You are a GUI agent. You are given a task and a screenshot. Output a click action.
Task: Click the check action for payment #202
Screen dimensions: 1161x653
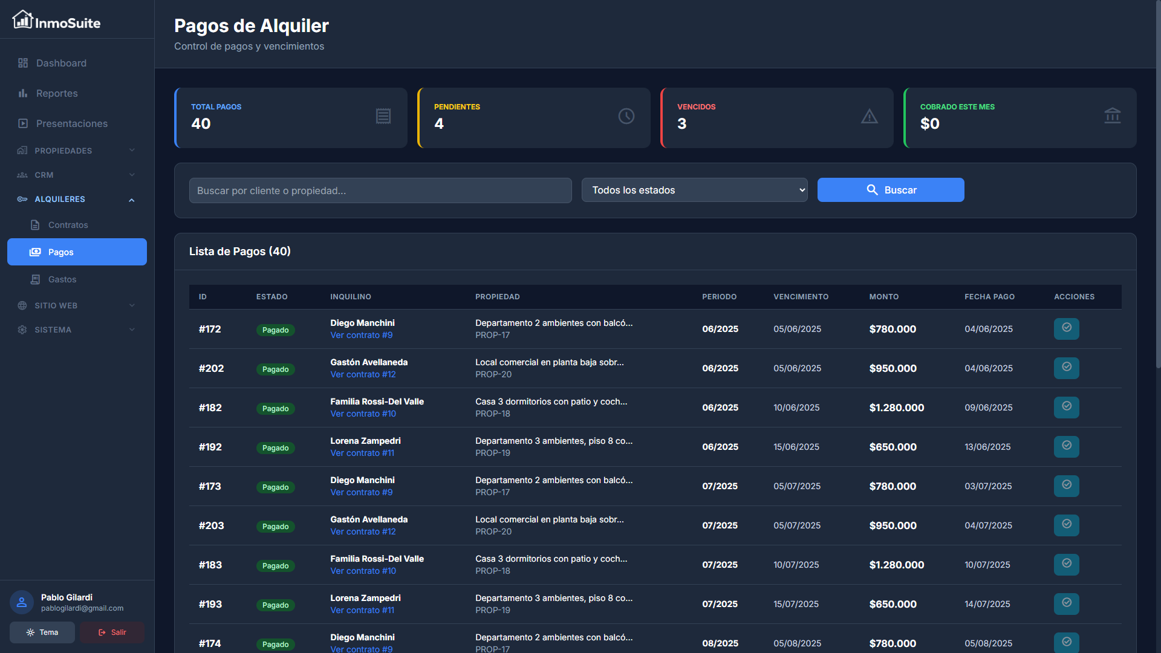point(1067,368)
